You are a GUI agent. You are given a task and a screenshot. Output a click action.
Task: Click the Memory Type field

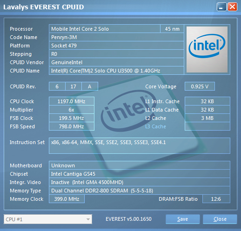140,191
